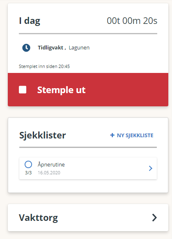
Task: Expand Vakttorg with the right chevron
Action: click(154, 218)
